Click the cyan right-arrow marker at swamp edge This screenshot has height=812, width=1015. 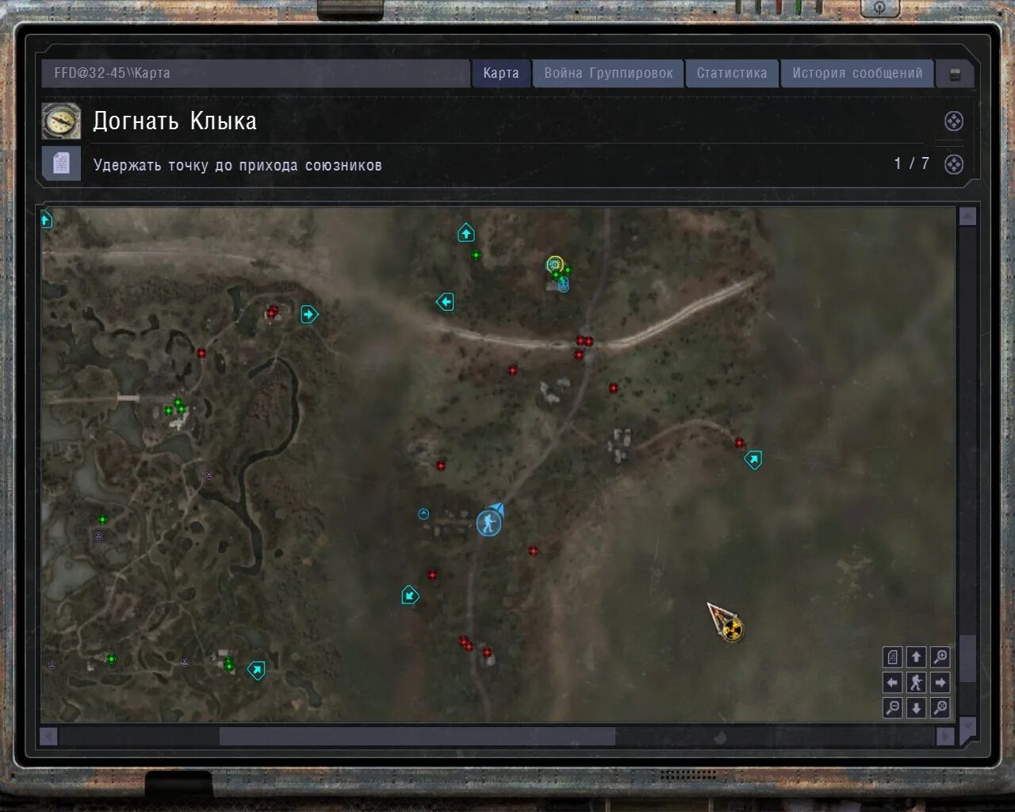click(x=309, y=315)
